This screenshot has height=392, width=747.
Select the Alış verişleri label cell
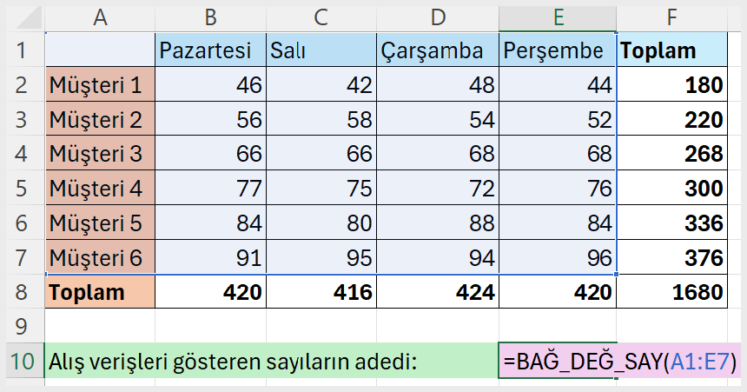[x=272, y=361]
